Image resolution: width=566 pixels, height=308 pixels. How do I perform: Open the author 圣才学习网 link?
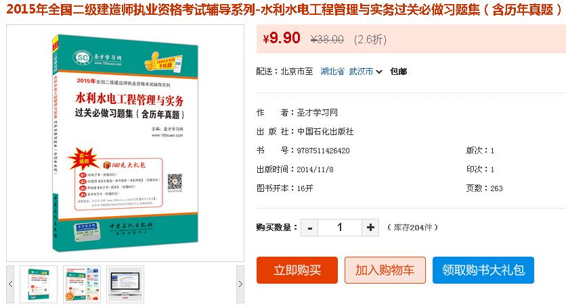tap(318, 113)
